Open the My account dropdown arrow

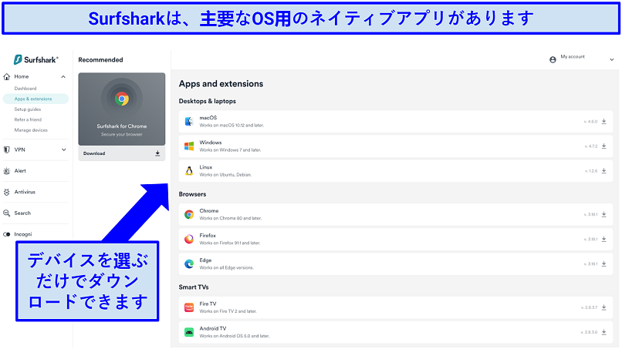click(x=612, y=60)
